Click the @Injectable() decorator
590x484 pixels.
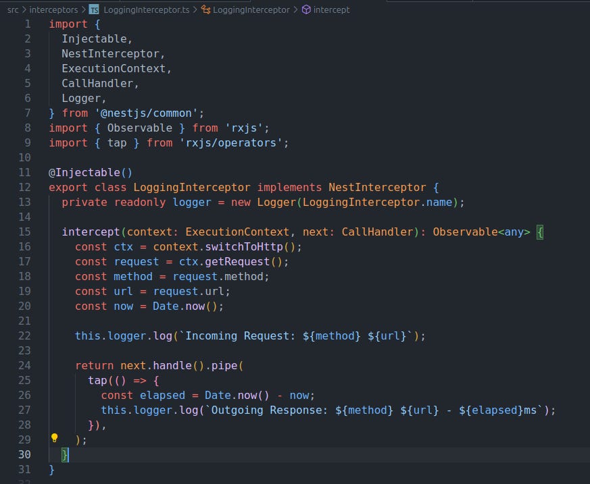91,173
